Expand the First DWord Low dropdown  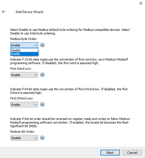coord(24,105)
